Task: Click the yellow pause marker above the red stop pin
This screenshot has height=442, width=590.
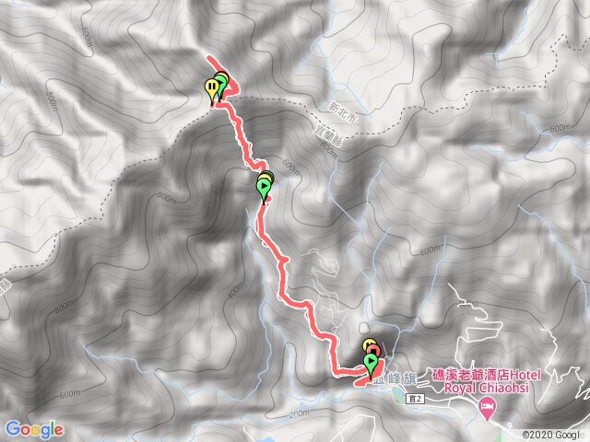Action: pos(369,343)
